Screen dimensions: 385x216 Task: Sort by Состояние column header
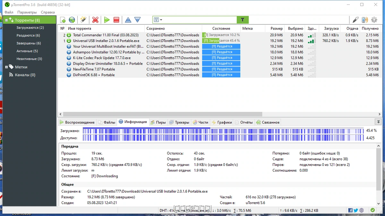click(x=221, y=28)
